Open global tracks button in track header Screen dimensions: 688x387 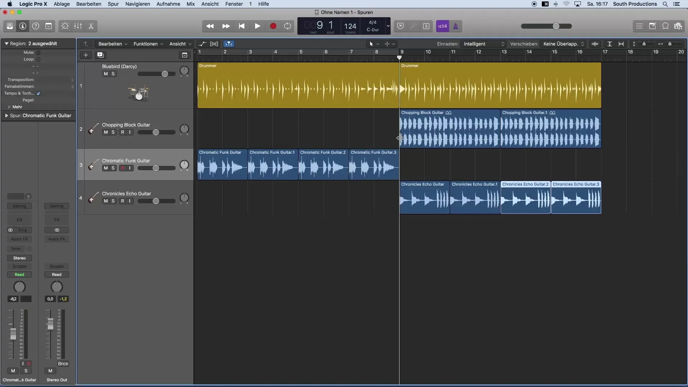(x=185, y=55)
